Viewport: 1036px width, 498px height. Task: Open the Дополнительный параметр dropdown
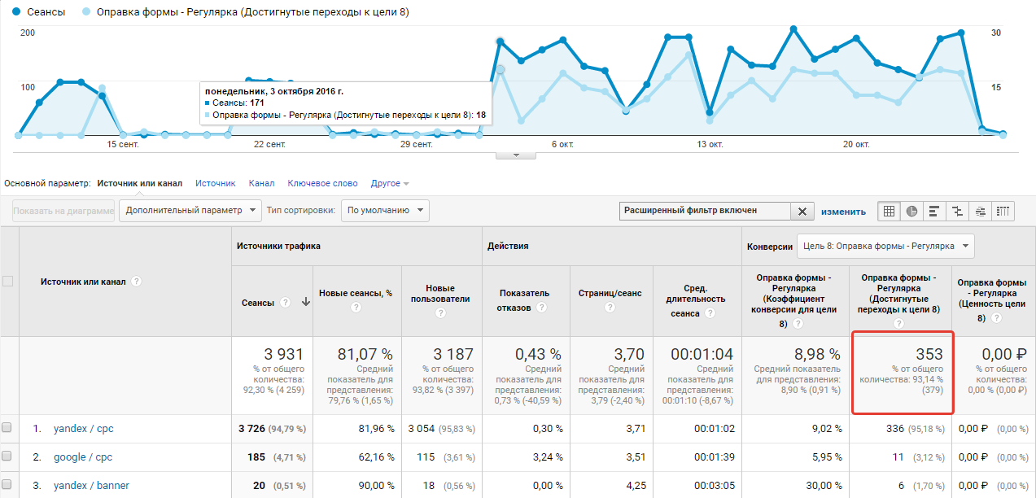[190, 210]
